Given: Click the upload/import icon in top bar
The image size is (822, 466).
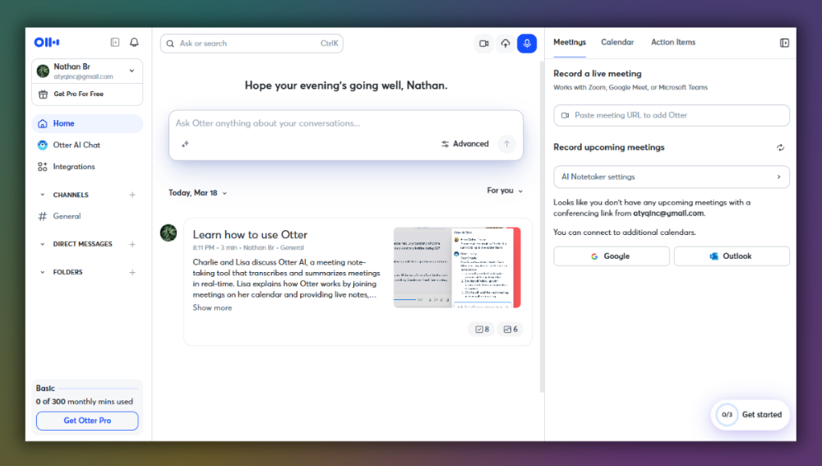Looking at the screenshot, I should click(x=506, y=44).
